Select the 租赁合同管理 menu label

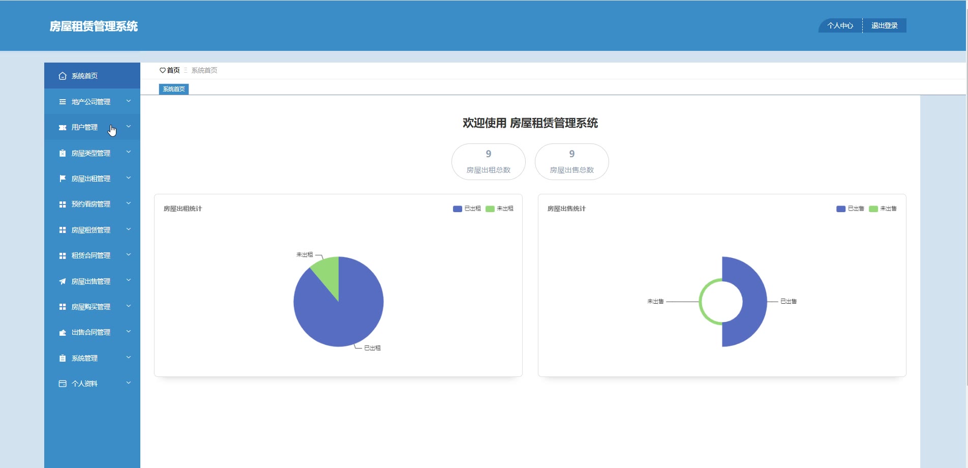pyautogui.click(x=91, y=255)
